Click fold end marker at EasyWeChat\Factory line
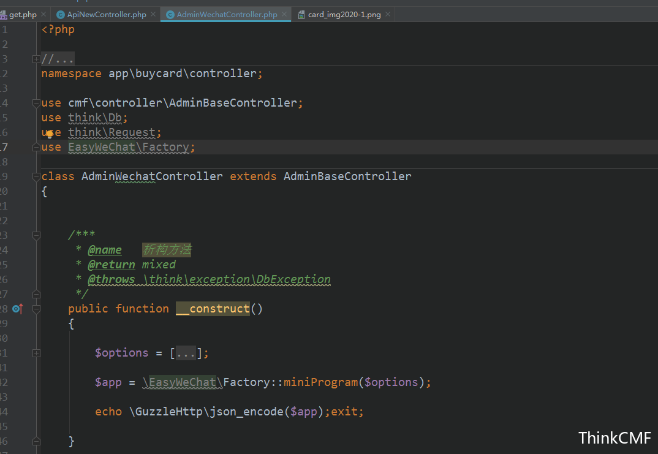The width and height of the screenshot is (658, 454). [37, 147]
